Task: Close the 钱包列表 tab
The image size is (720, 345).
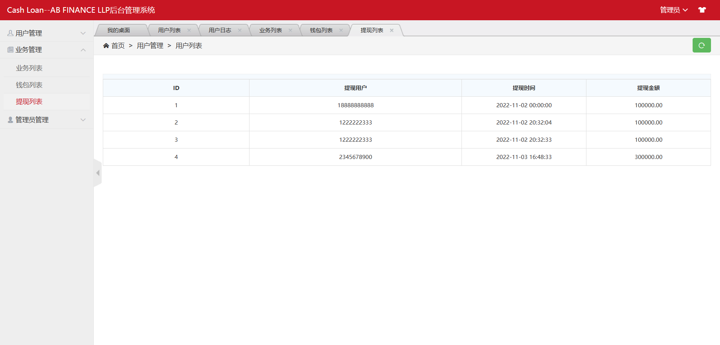Action: pos(341,30)
